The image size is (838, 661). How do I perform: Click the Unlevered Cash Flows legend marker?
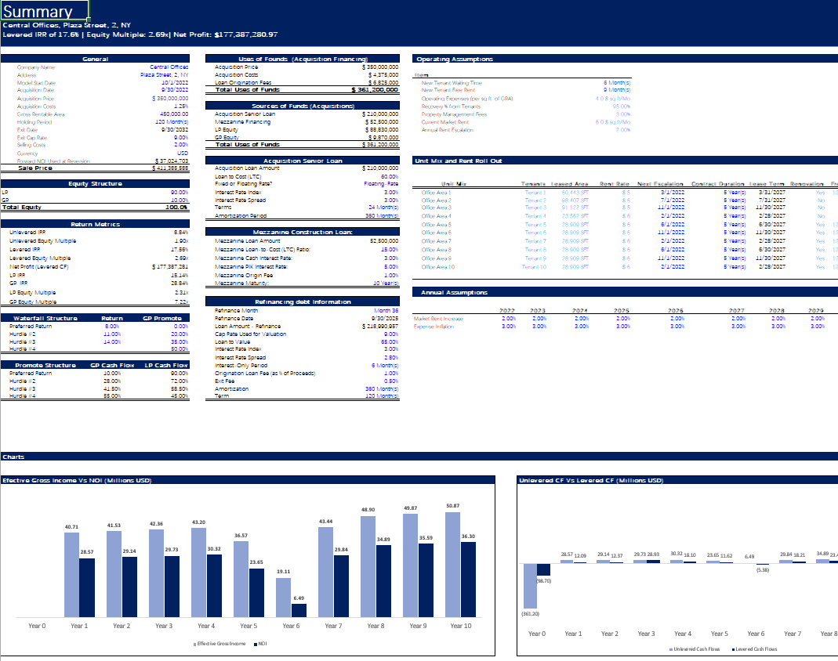tap(671, 649)
